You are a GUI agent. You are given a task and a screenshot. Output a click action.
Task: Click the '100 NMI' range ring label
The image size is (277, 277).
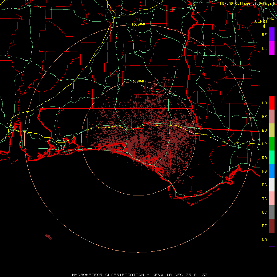[x=138, y=24]
